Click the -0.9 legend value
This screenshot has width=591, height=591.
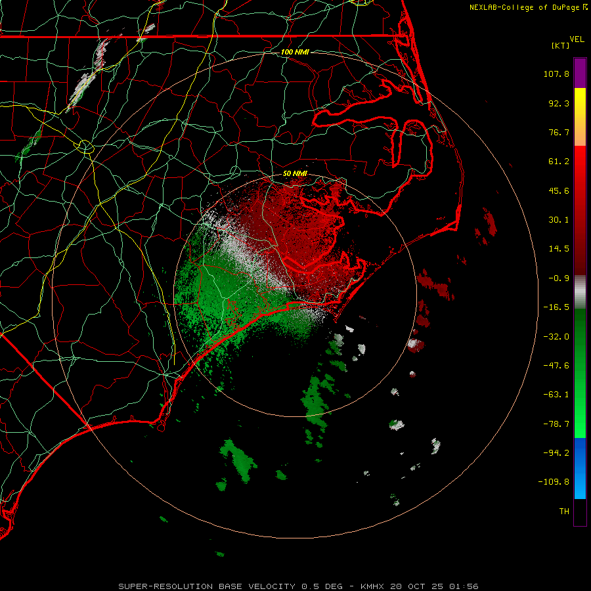coord(559,278)
